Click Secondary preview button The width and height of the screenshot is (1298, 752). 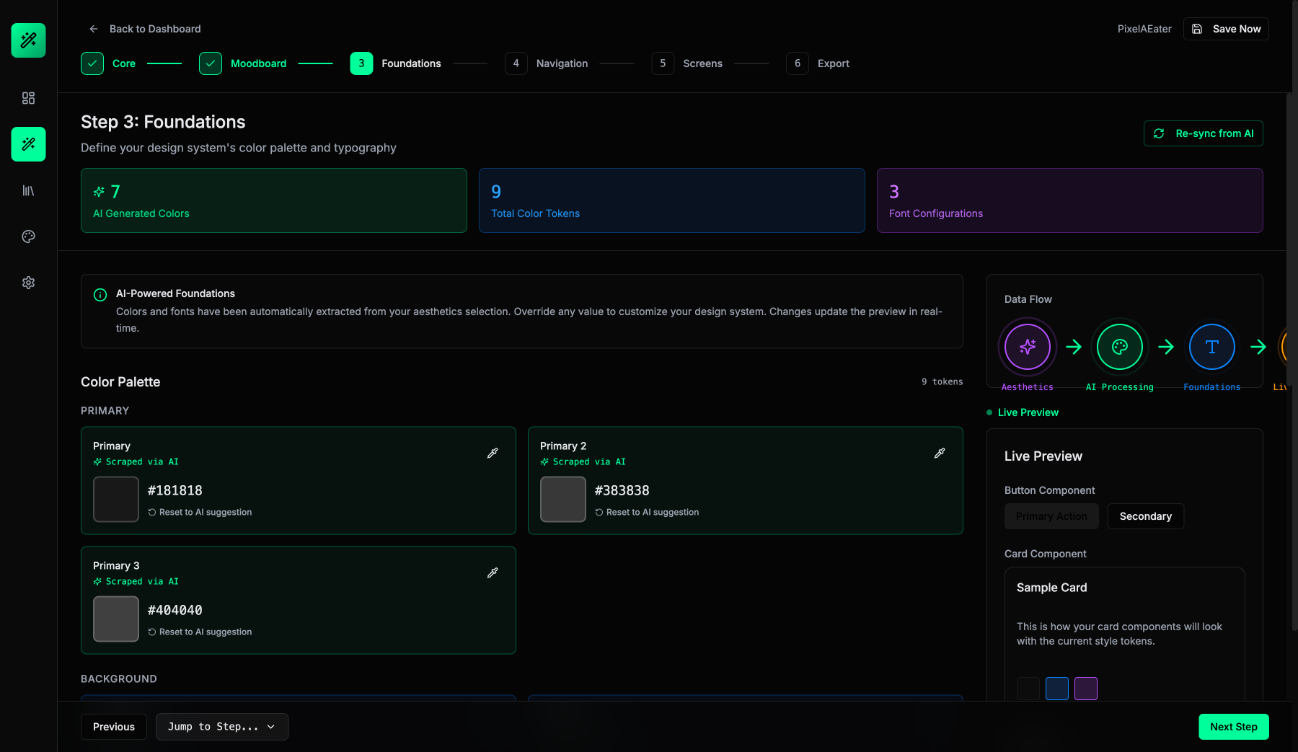1146,516
